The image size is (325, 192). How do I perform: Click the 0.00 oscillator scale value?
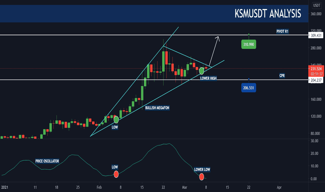313,179
